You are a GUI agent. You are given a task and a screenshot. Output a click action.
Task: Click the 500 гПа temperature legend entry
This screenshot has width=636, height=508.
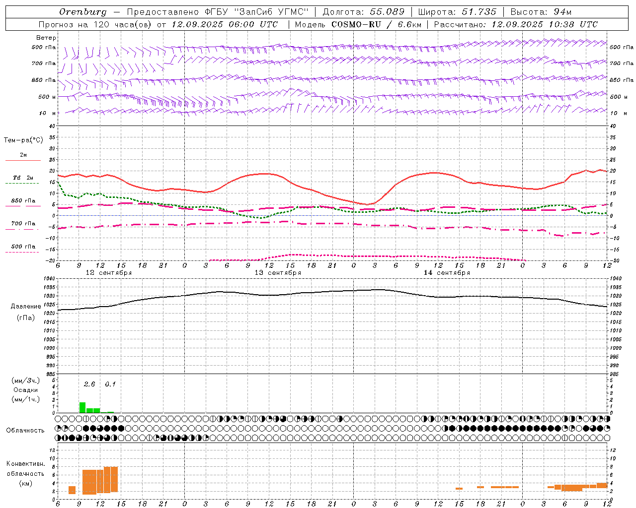click(23, 246)
